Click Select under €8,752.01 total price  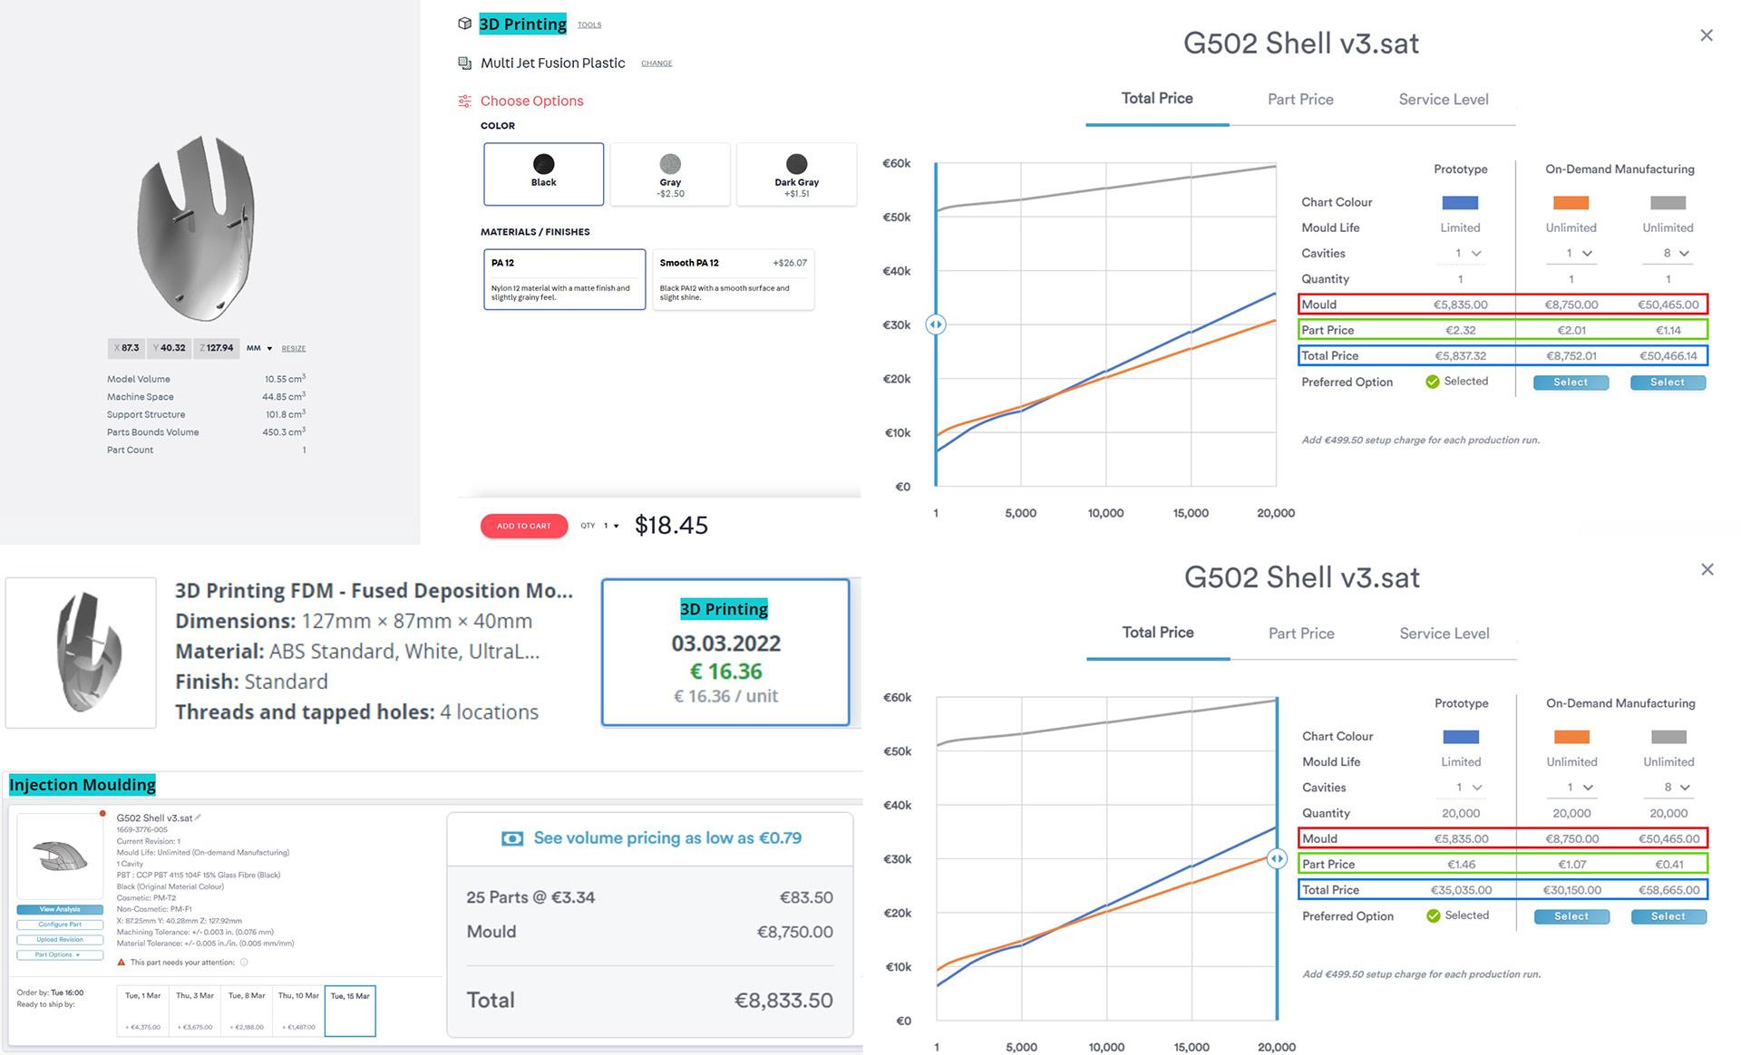(x=1571, y=382)
